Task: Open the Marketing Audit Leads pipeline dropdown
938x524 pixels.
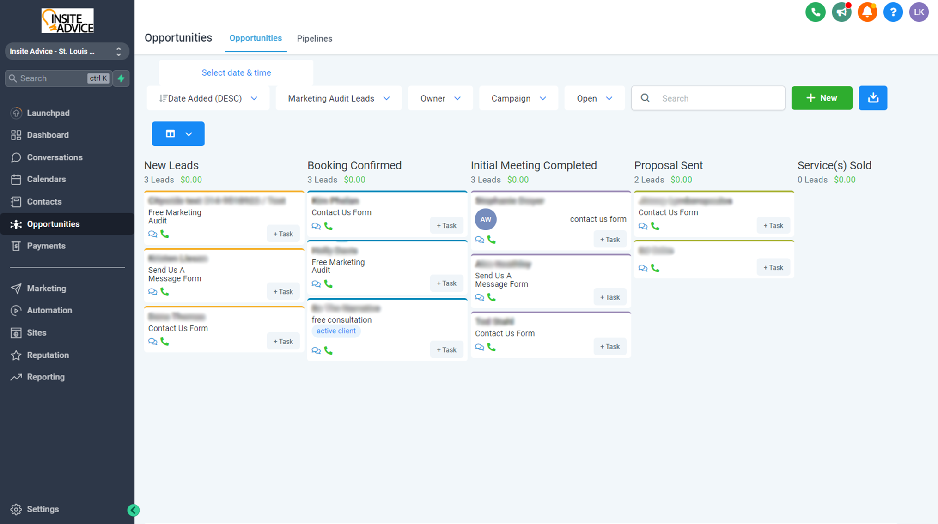Action: click(x=338, y=98)
